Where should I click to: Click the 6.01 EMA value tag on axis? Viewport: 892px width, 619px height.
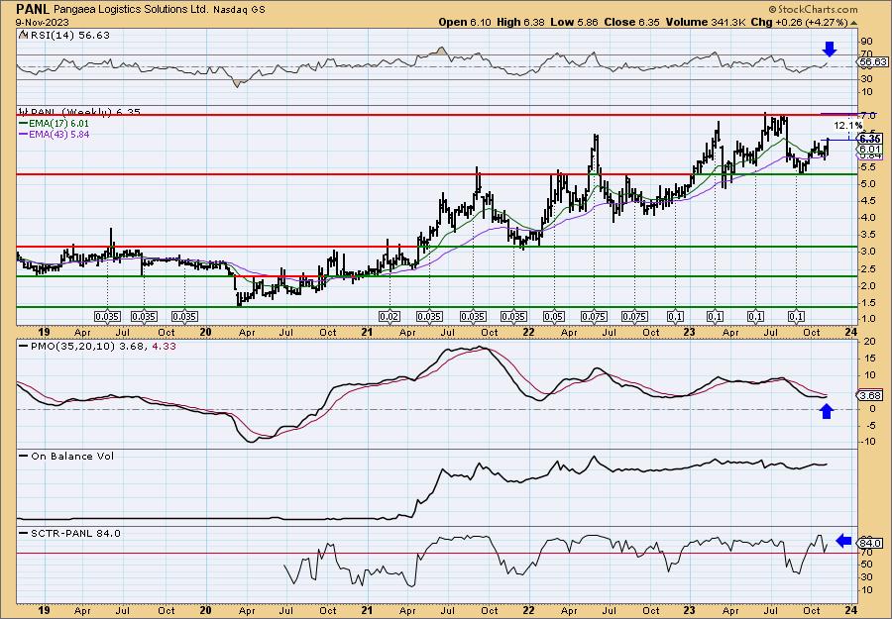point(870,148)
